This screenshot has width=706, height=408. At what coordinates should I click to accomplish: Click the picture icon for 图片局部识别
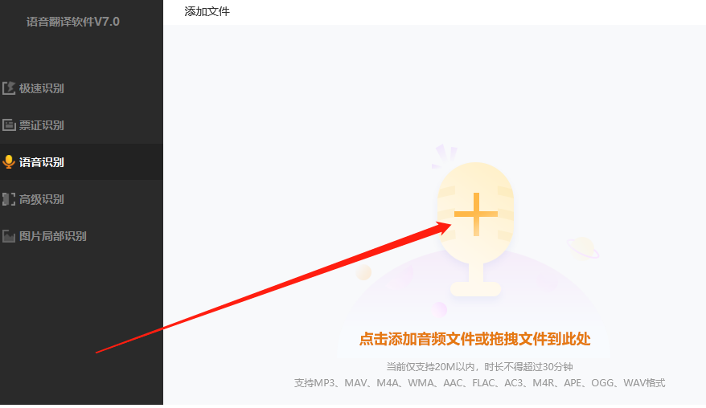tap(9, 235)
